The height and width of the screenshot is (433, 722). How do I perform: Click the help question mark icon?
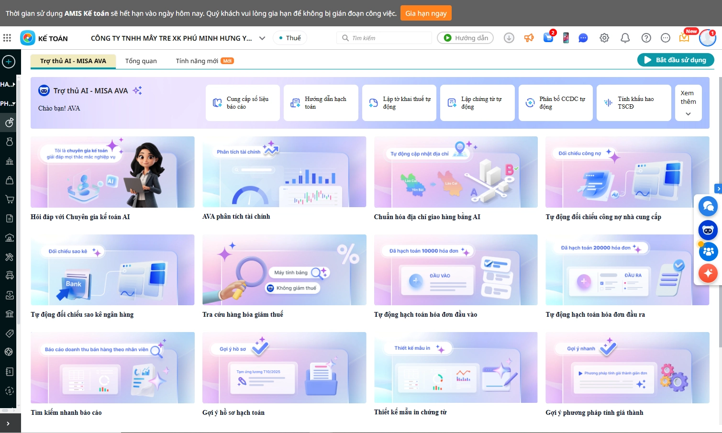pyautogui.click(x=646, y=38)
